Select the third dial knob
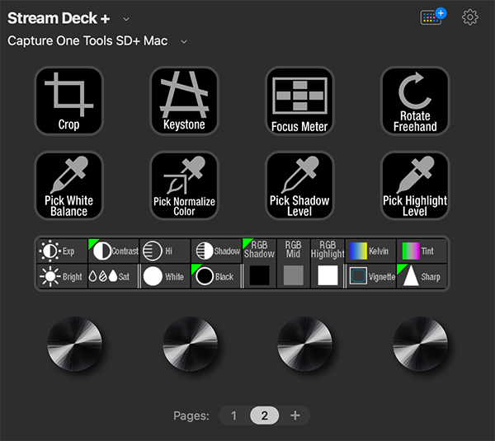 tap(305, 344)
